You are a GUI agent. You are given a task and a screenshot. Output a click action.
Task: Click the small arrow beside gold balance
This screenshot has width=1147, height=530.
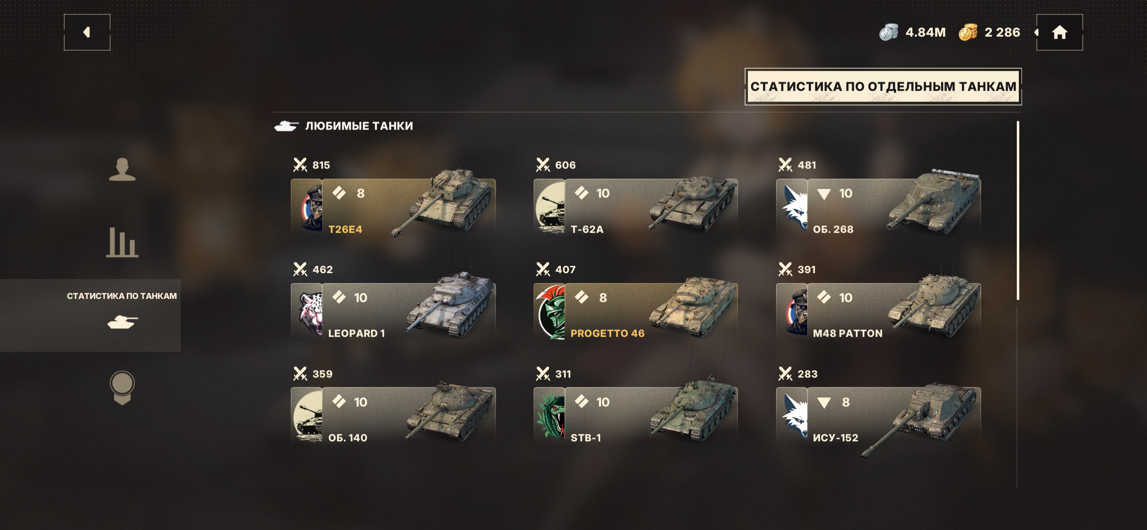pyautogui.click(x=1036, y=32)
